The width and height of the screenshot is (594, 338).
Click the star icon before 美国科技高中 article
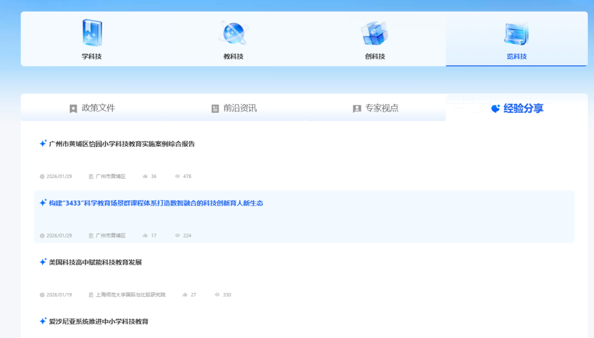tap(43, 262)
